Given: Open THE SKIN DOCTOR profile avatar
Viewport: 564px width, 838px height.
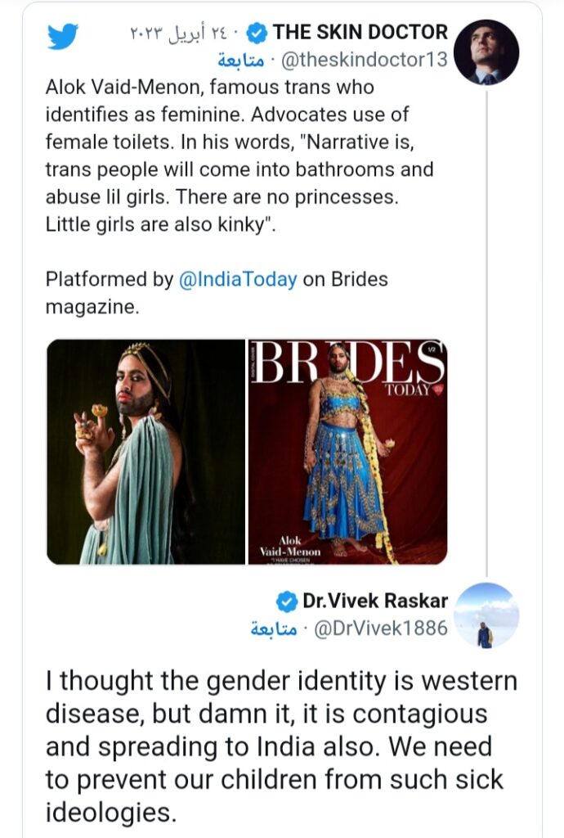Looking at the screenshot, I should pyautogui.click(x=486, y=52).
